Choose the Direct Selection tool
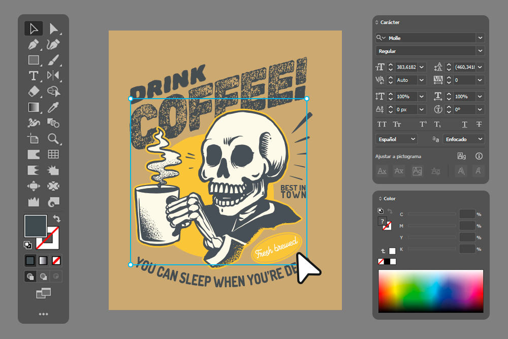The height and width of the screenshot is (339, 508). pos(53,28)
